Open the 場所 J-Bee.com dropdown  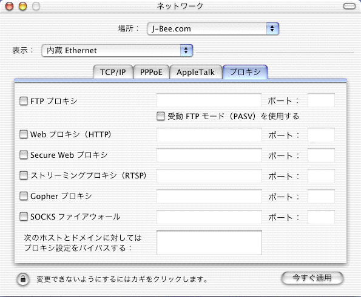pyautogui.click(x=213, y=28)
